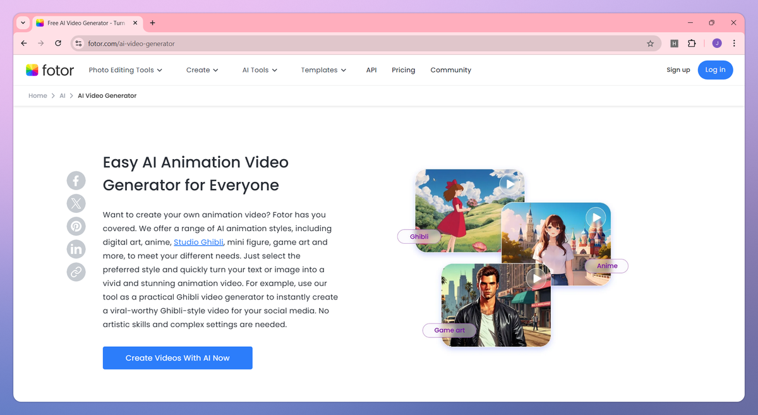Go to Home breadcrumb
This screenshot has height=415, width=758.
[x=38, y=95]
